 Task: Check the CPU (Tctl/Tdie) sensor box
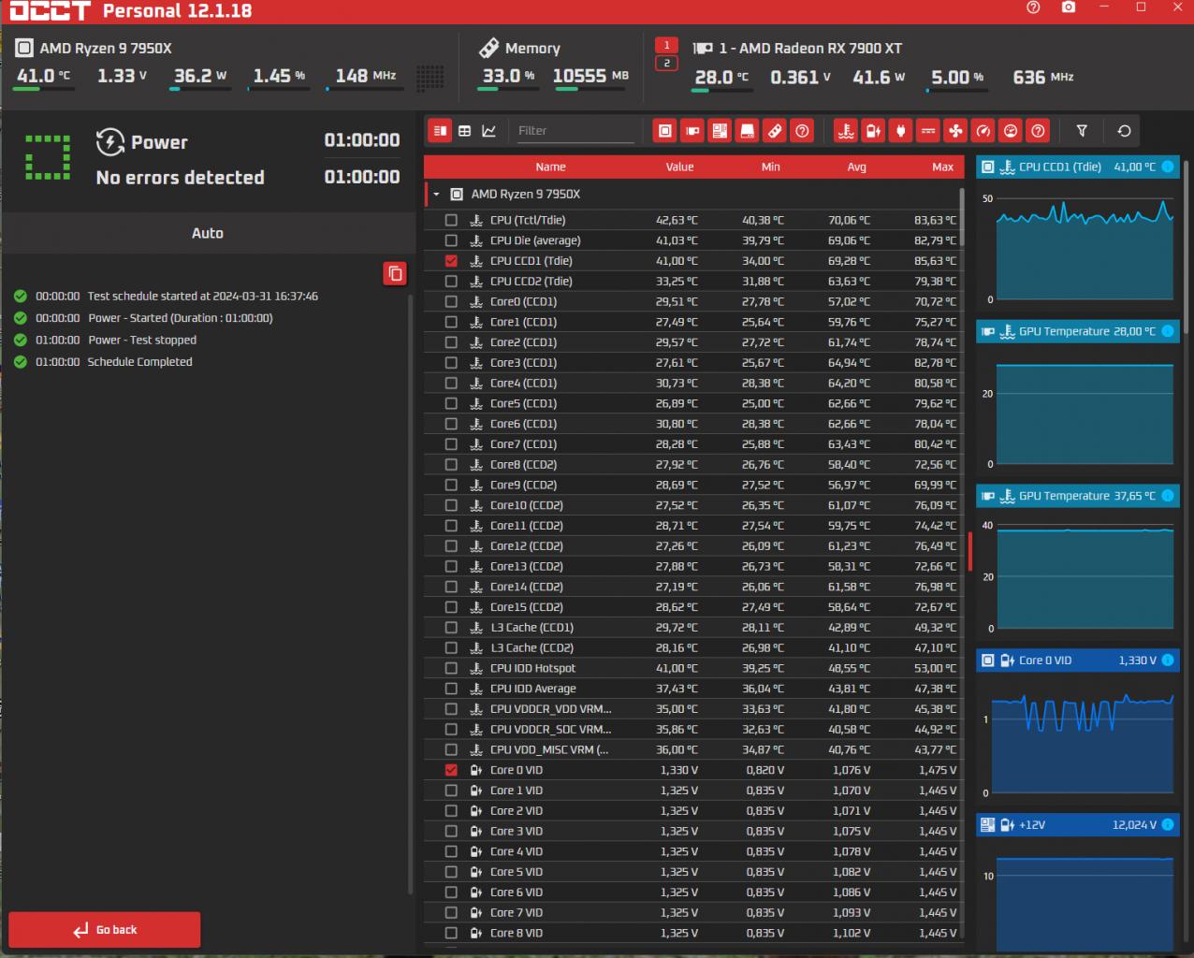tap(451, 220)
